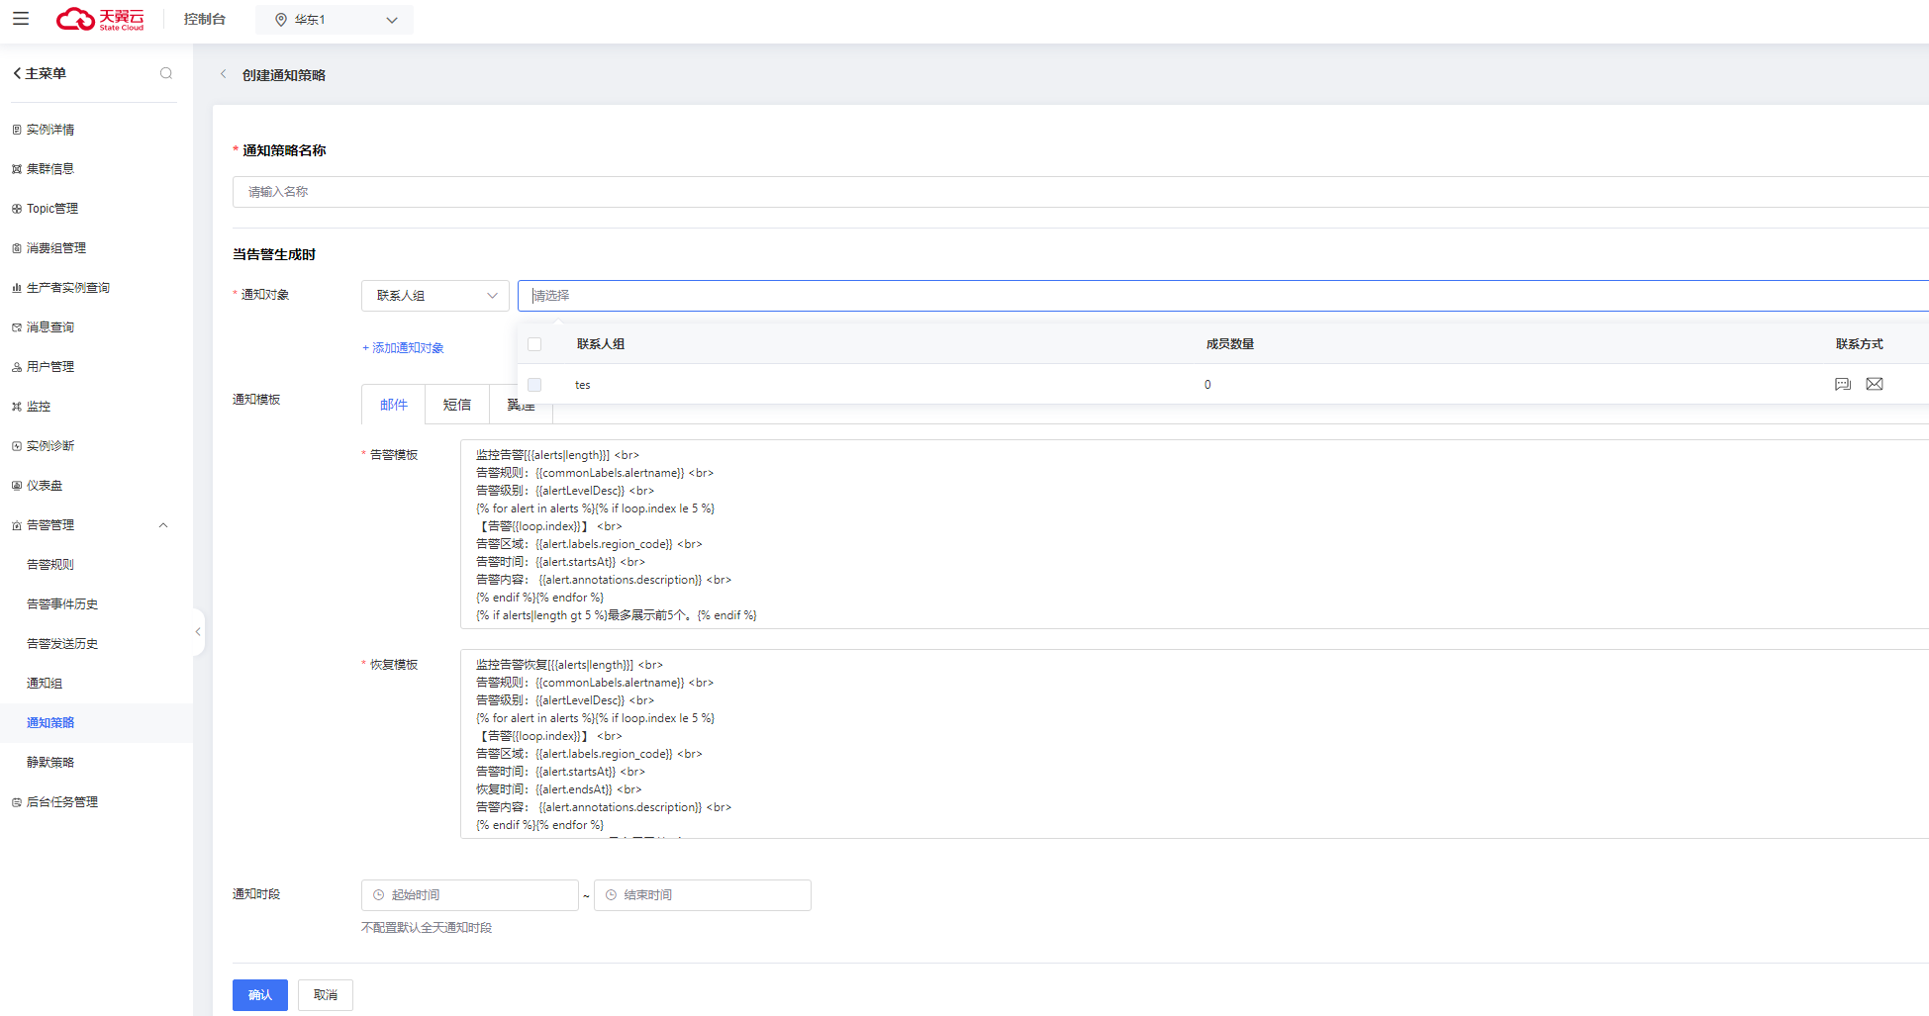Click the hamburger menu icon

21,19
